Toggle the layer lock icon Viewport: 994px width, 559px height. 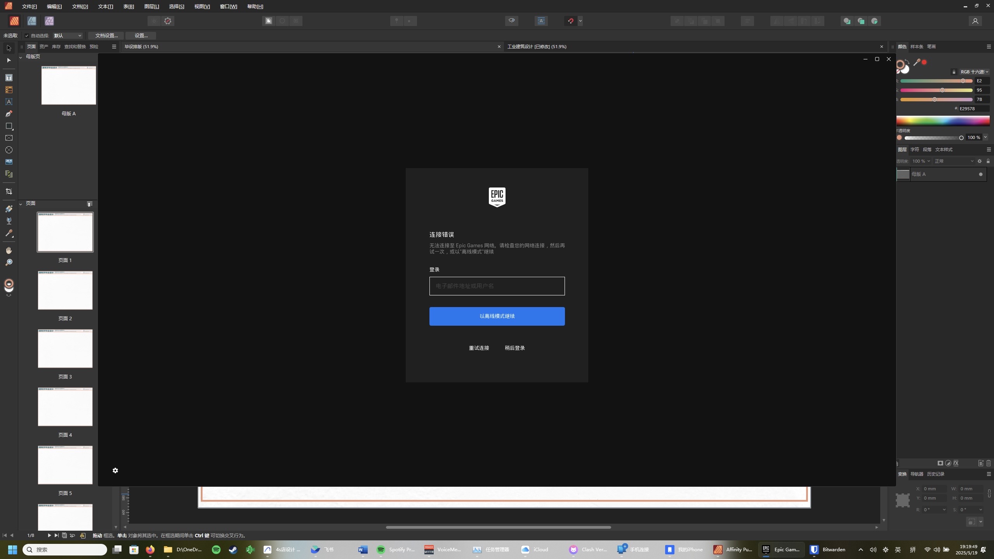[x=988, y=161]
